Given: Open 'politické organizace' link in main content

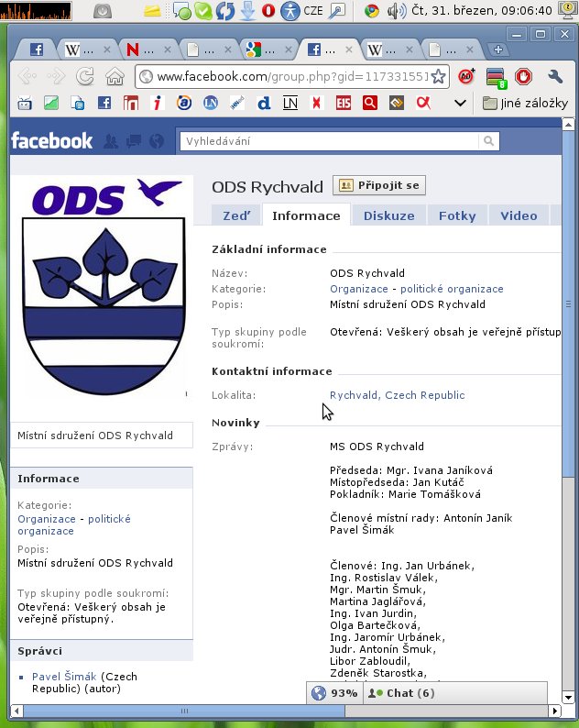Looking at the screenshot, I should click(452, 289).
